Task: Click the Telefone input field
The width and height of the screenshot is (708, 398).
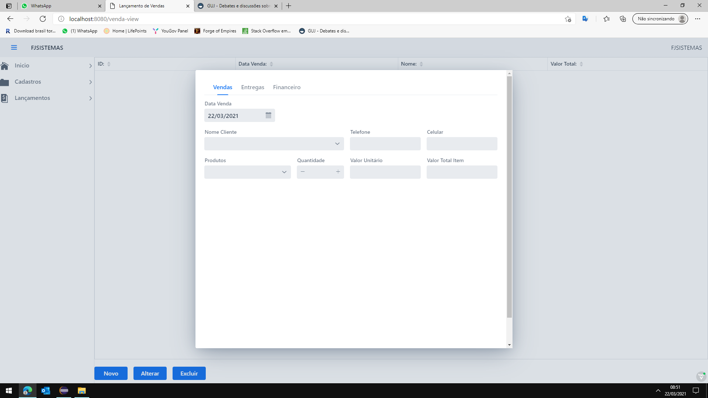Action: pos(385,144)
